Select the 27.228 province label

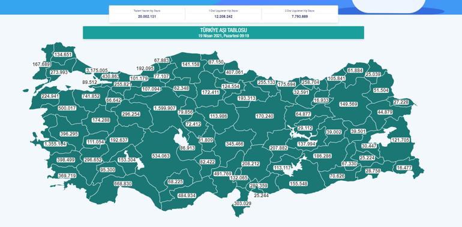pos(401,102)
